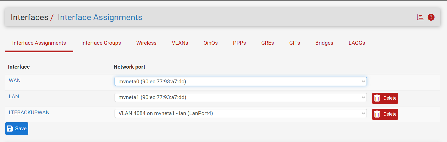447x142 pixels.
Task: Open the WAN network port dropdown
Action: (241, 81)
